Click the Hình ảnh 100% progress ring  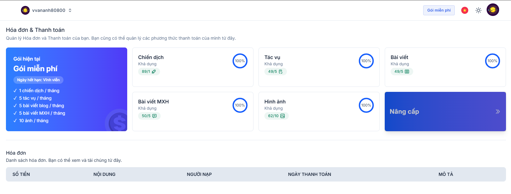[x=366, y=105]
